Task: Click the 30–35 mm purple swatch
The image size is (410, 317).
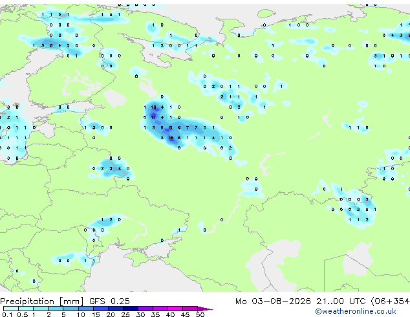Action: click(145, 309)
